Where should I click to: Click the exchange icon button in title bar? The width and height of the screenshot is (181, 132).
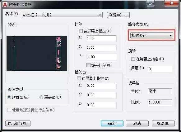point(151,3)
